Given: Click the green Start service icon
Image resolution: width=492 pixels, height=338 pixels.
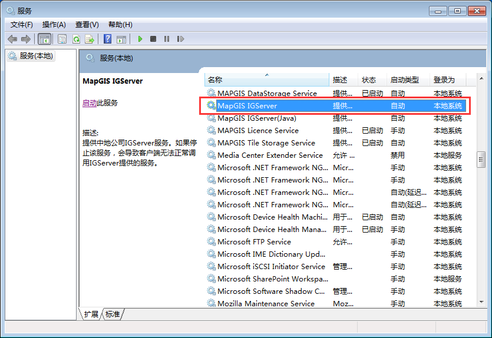Looking at the screenshot, I should 140,39.
